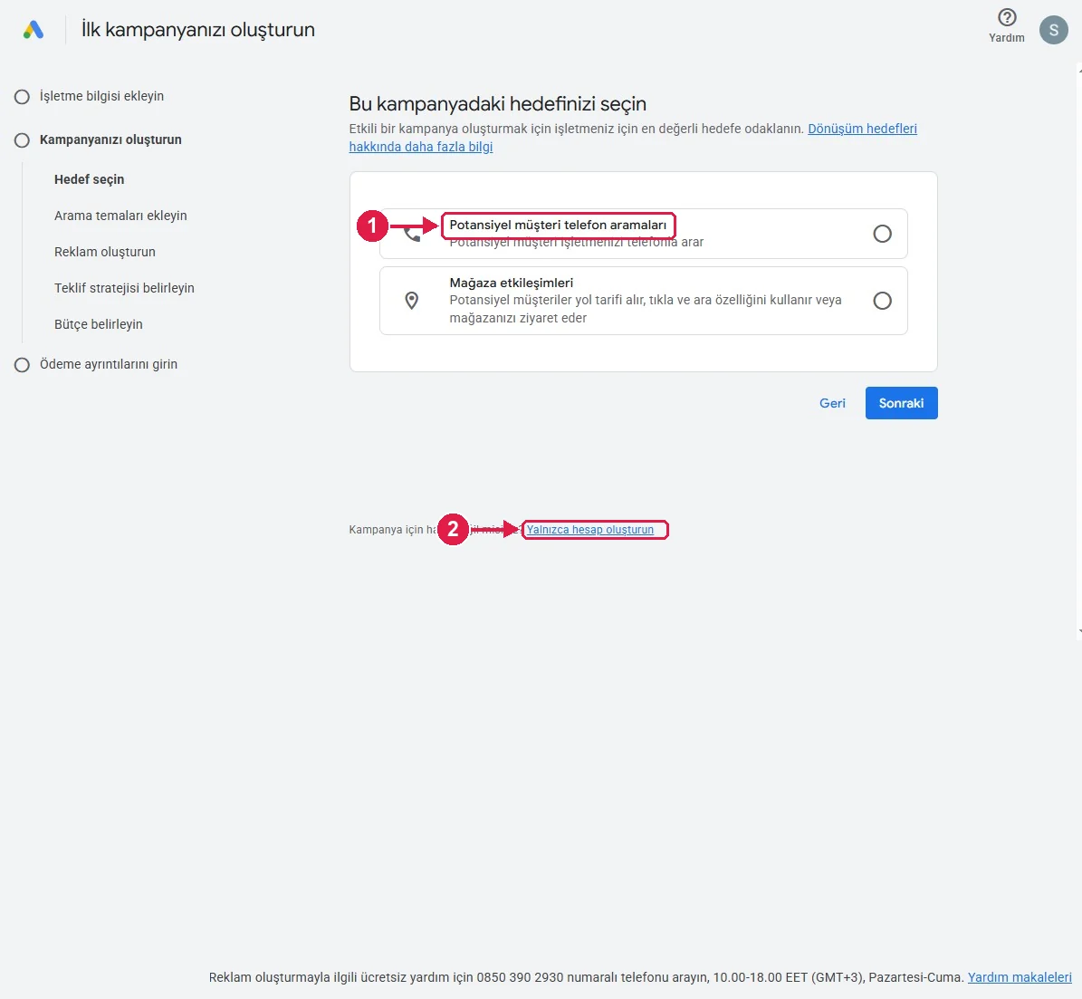Open the Yardım makaleleri link
The width and height of the screenshot is (1082, 999).
pos(1020,977)
